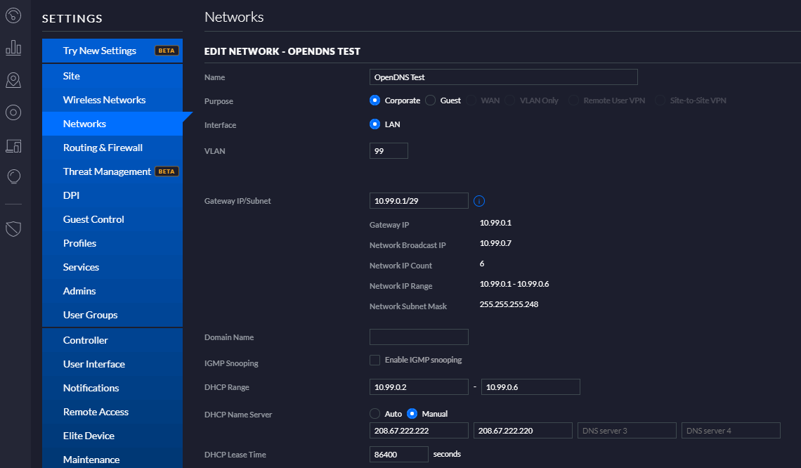The height and width of the screenshot is (468, 801).
Task: Click inside the Domain Name field
Action: coord(418,337)
